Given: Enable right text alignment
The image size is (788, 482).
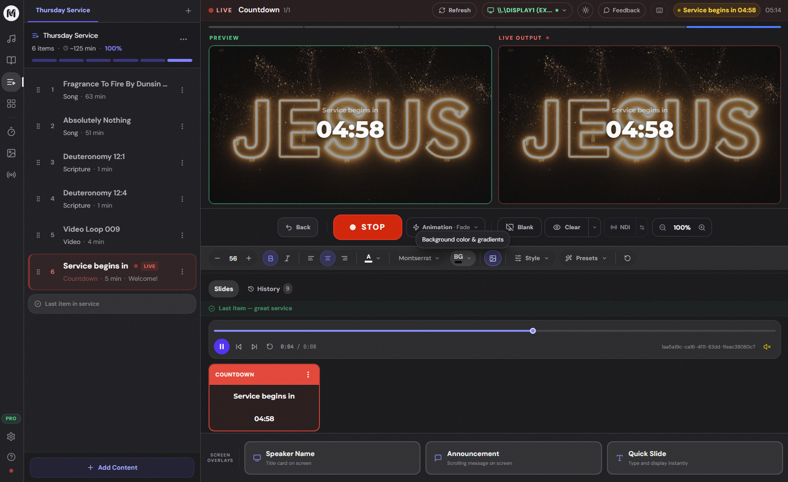Looking at the screenshot, I should tap(345, 258).
